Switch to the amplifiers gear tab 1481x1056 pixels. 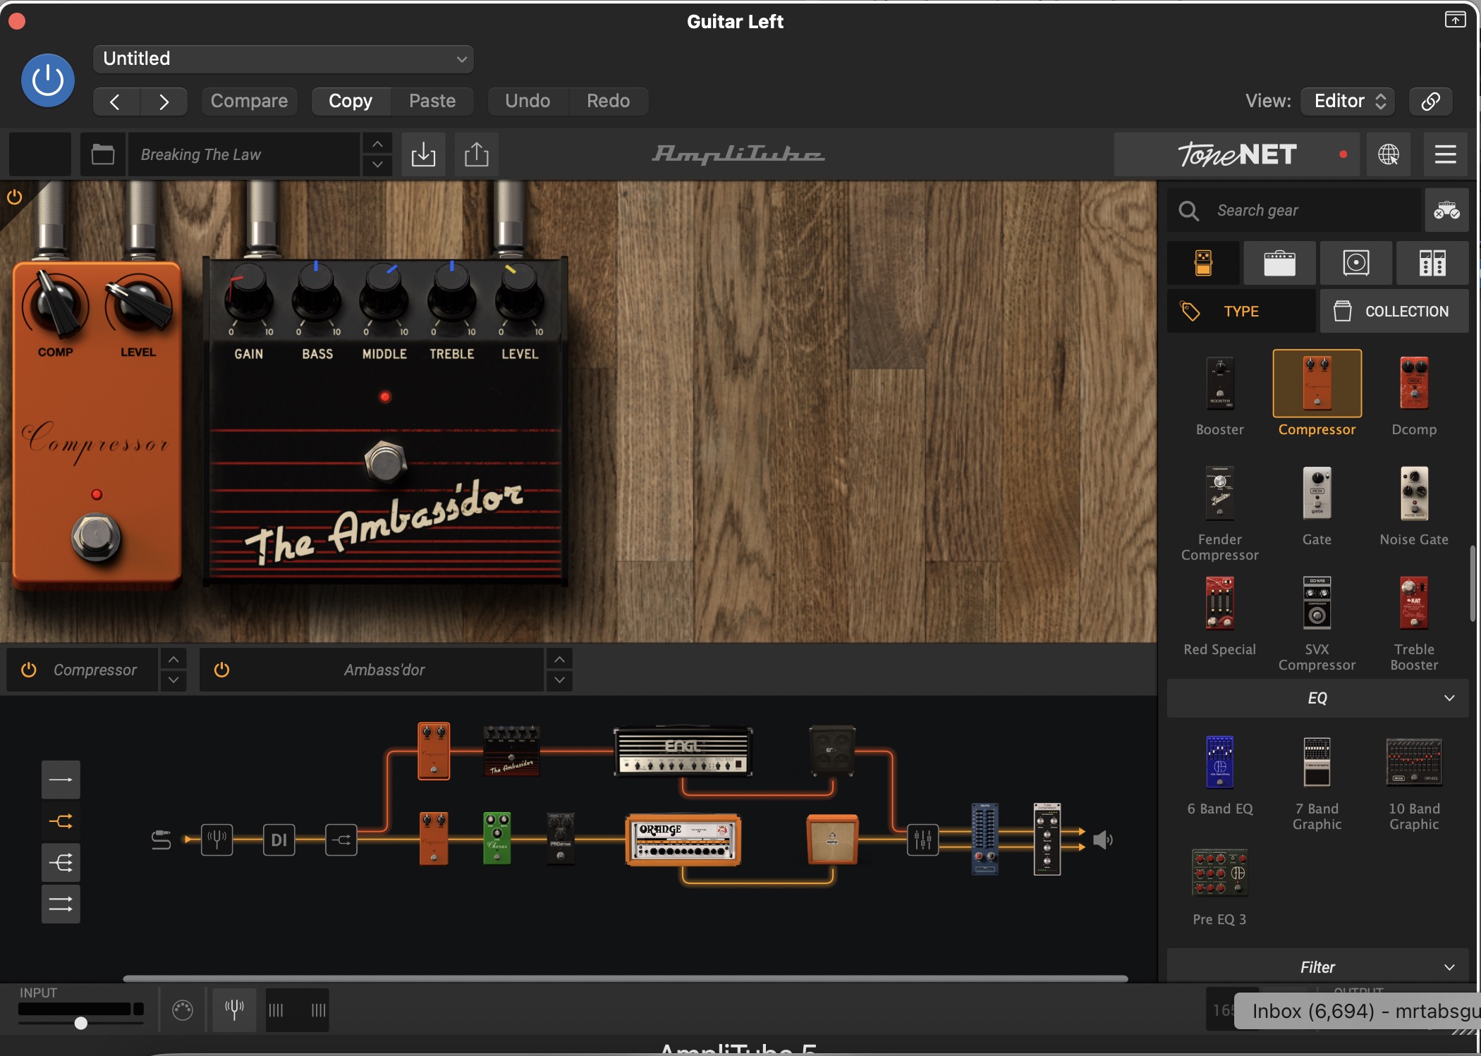[1279, 263]
